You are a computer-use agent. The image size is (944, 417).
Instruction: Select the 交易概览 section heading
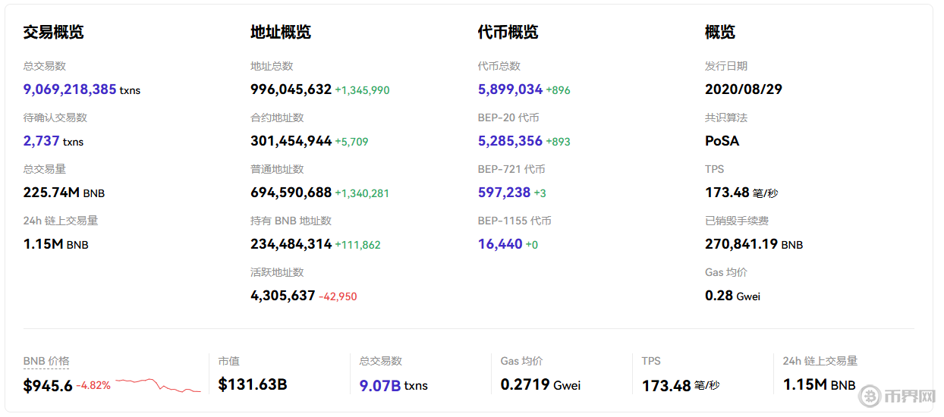(x=53, y=33)
